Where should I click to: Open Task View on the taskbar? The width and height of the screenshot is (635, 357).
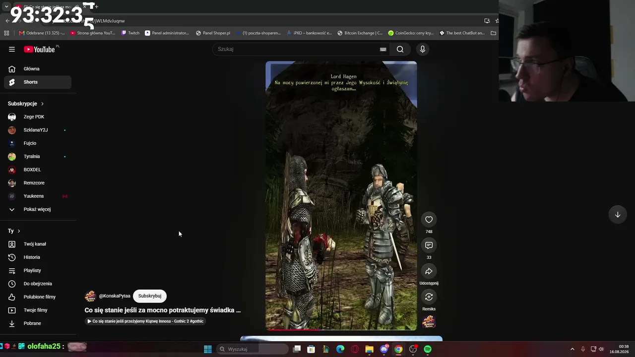(x=297, y=349)
